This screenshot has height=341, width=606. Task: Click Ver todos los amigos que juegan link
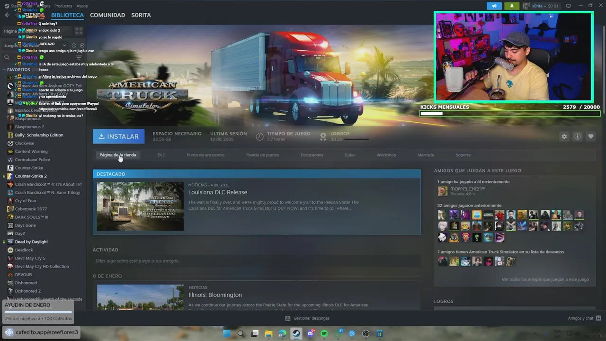(x=545, y=279)
